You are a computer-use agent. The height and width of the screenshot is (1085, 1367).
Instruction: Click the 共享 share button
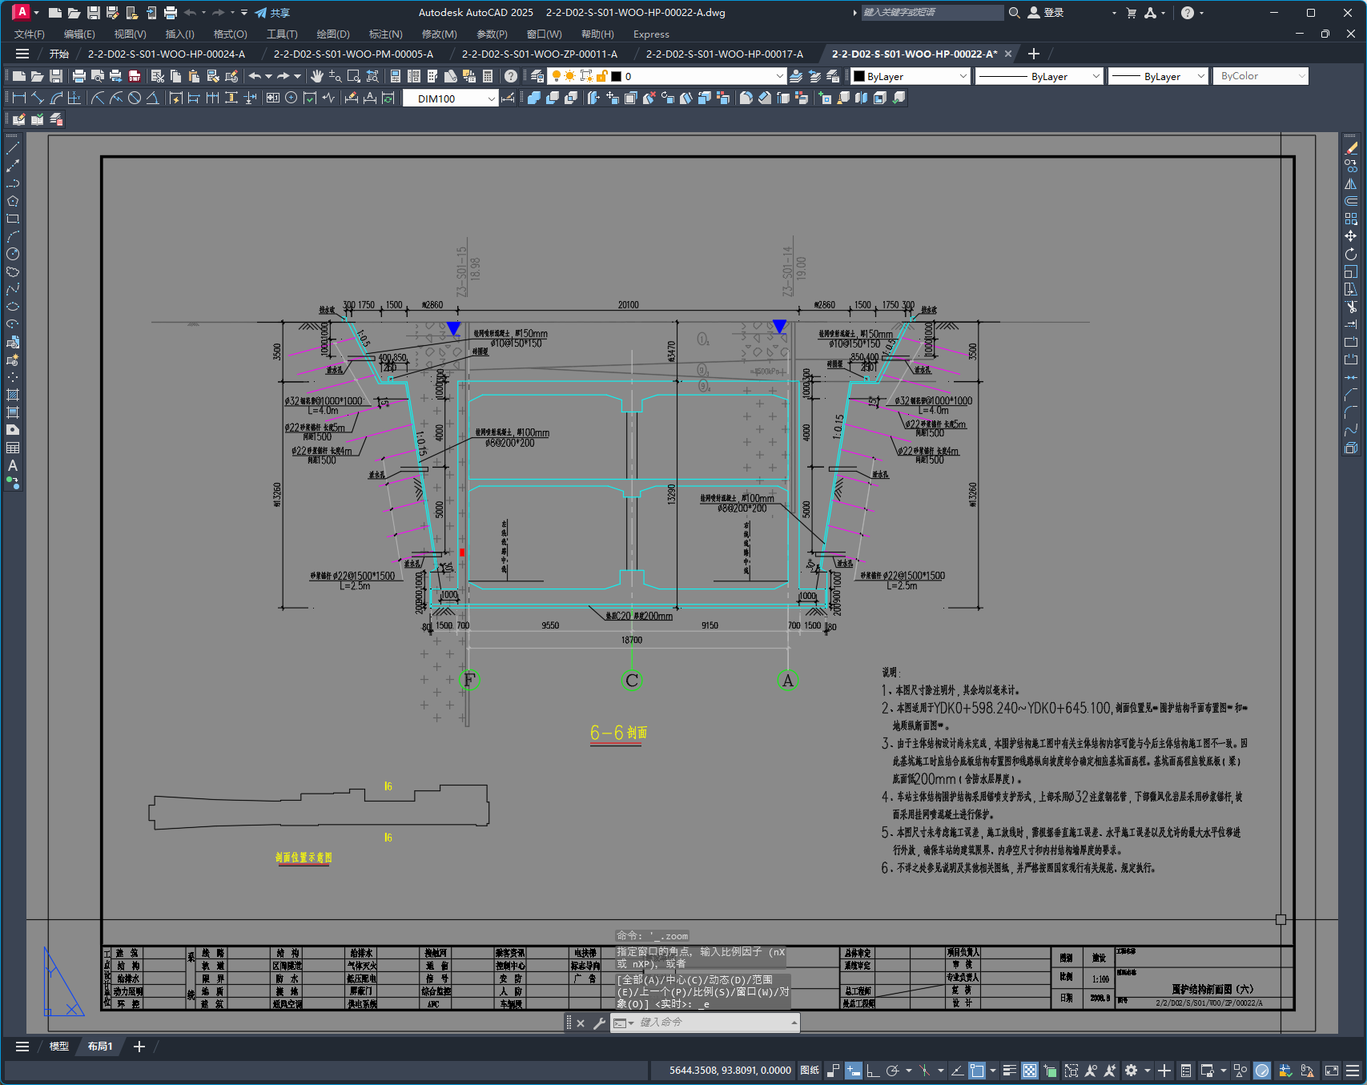[x=272, y=13]
